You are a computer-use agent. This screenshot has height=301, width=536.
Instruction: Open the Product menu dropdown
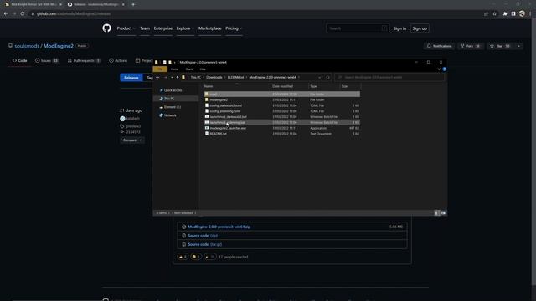tap(126, 28)
